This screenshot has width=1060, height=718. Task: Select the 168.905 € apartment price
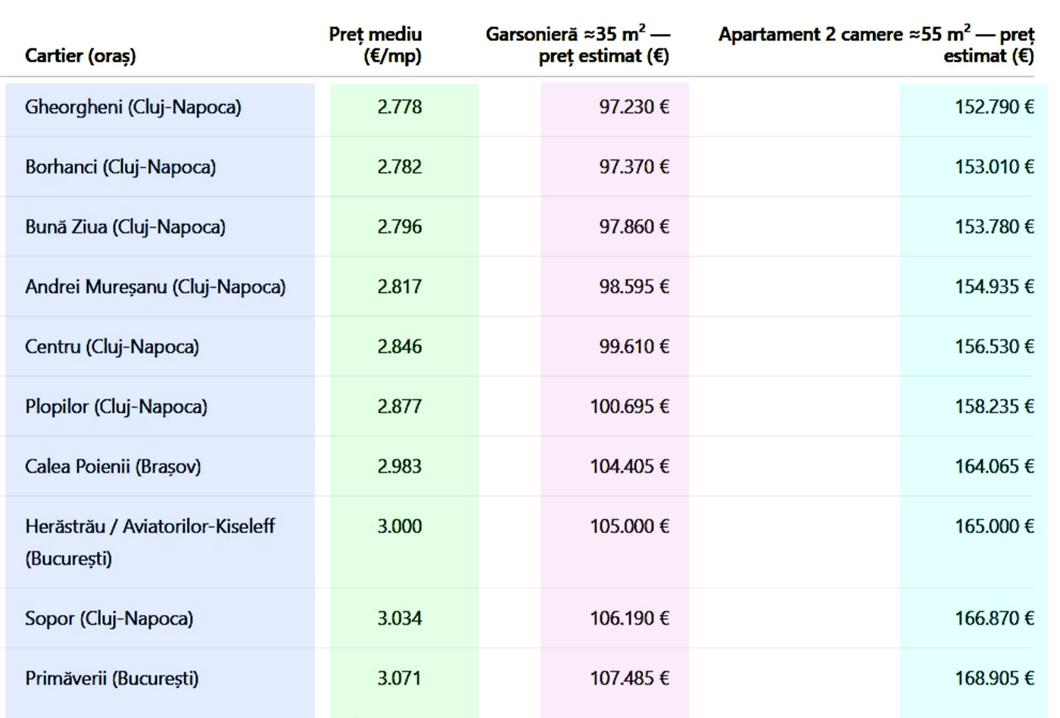pyautogui.click(x=993, y=678)
